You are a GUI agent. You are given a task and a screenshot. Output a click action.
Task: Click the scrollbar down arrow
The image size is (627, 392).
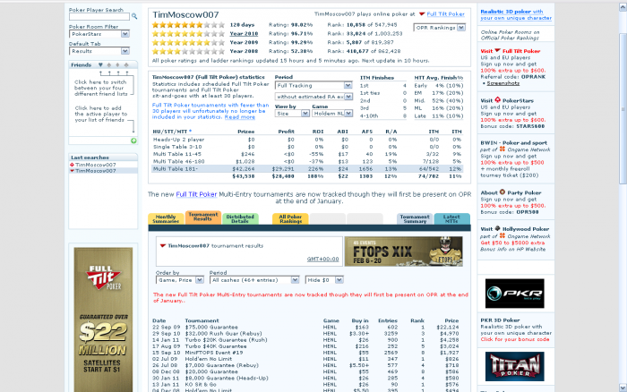pos(623,388)
